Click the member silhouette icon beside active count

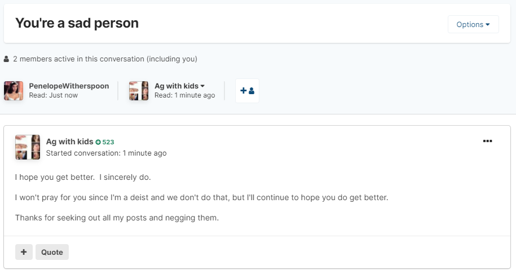coord(7,59)
